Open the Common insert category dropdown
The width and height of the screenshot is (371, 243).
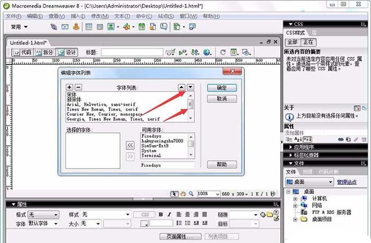19,27
